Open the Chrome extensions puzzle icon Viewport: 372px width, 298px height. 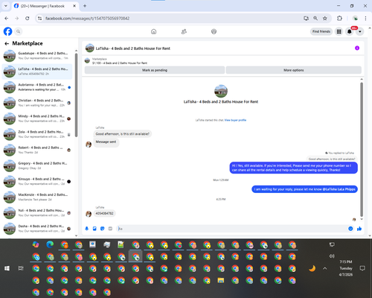click(x=339, y=18)
